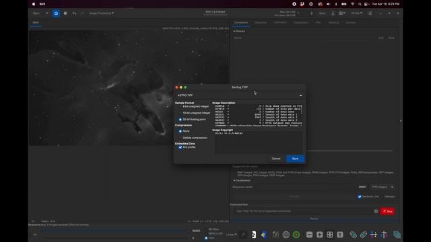Open the recent files arrow beside Open
The image size is (431, 242).
tap(46, 13)
